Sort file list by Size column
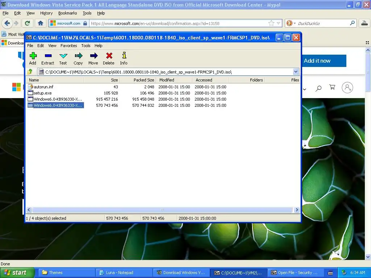The width and height of the screenshot is (371, 278). 102,80
